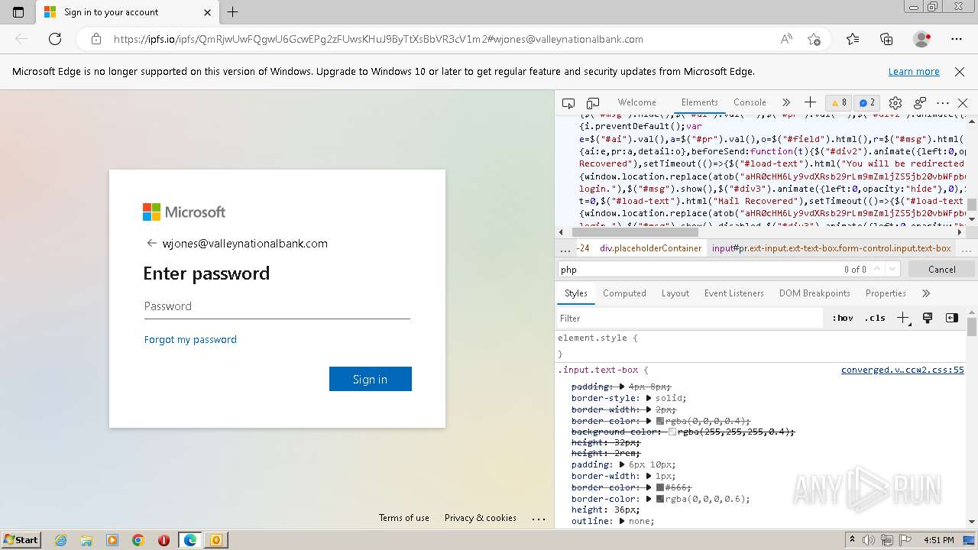Open DevTools settings gear

[895, 103]
